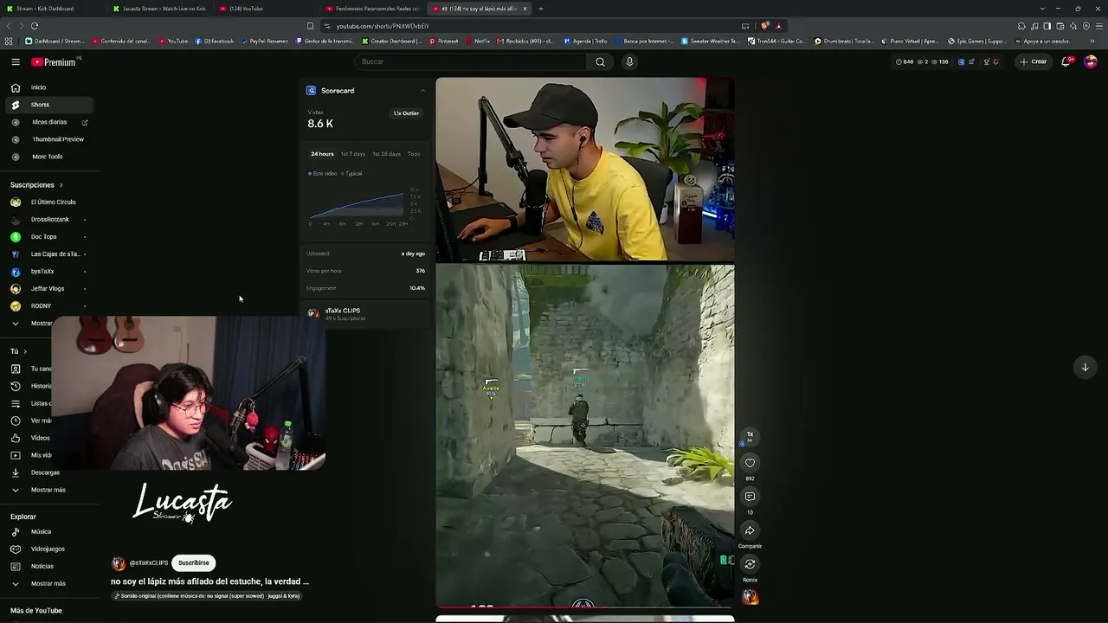This screenshot has width=1108, height=623.
Task: Open the Netflix bookmark
Action: [x=478, y=41]
